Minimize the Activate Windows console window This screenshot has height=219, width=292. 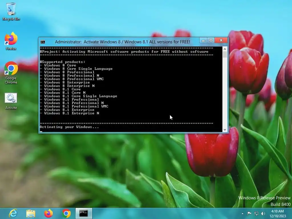coord(203,40)
